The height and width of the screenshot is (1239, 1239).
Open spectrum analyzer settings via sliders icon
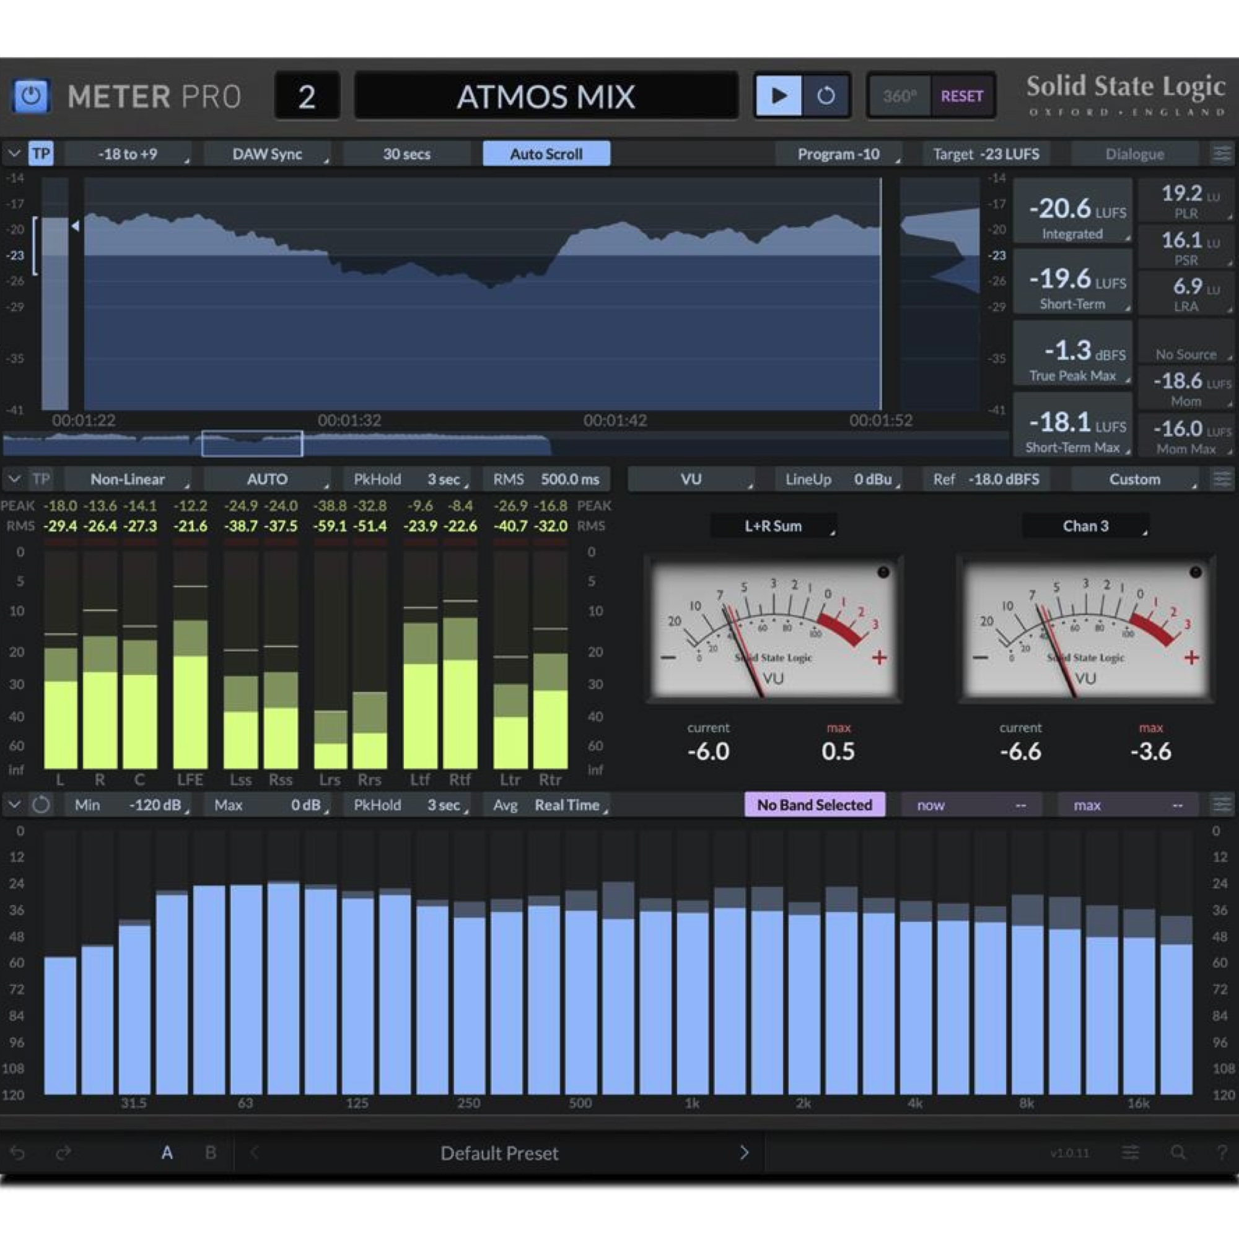1222,804
